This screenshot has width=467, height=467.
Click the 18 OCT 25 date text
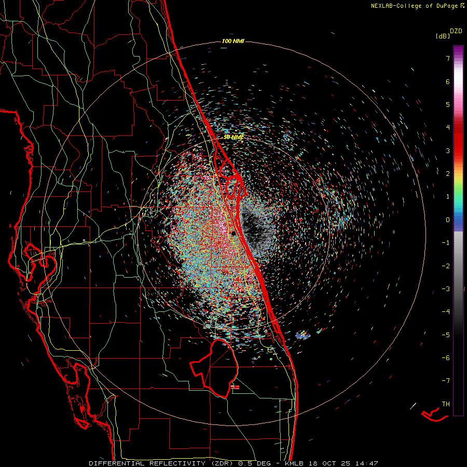click(329, 463)
